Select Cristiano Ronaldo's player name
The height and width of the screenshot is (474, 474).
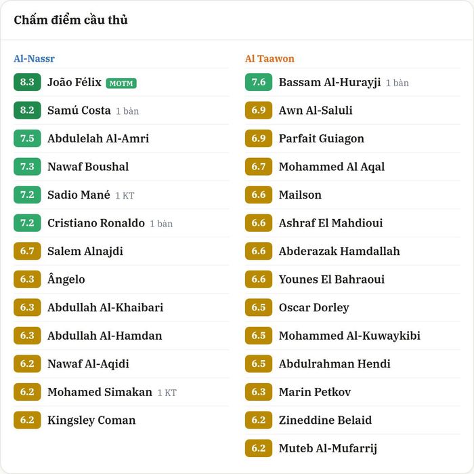pyautogui.click(x=96, y=223)
